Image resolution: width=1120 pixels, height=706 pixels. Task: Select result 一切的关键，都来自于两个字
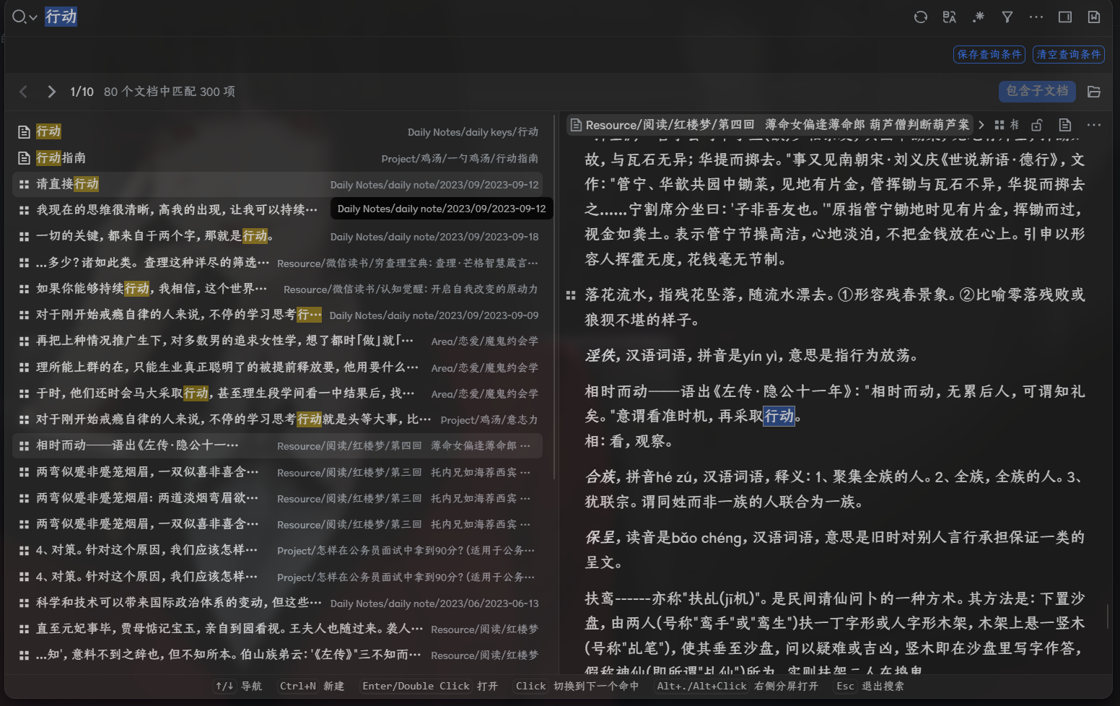coord(278,236)
